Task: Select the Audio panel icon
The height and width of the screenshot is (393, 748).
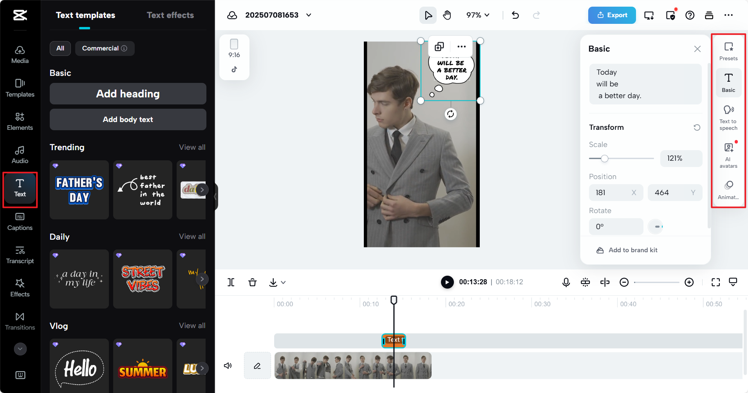Action: (20, 154)
